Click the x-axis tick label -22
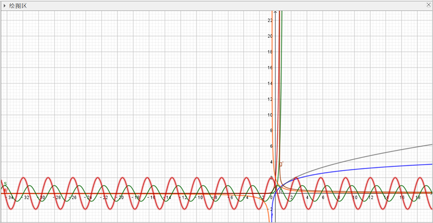Screen dimensions: 433x223 [105, 198]
